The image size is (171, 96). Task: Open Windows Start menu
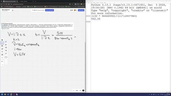coord(2,94)
